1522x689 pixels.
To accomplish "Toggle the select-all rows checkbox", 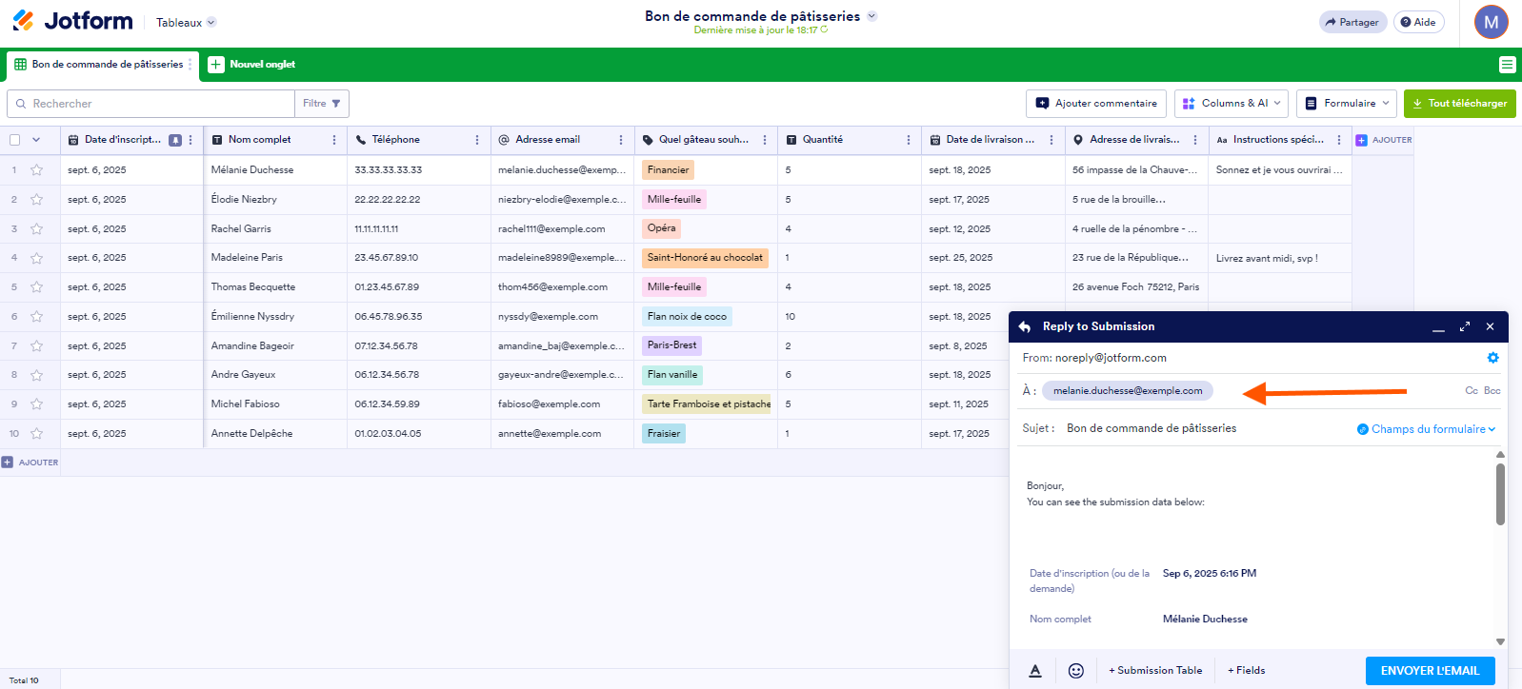I will coord(15,140).
